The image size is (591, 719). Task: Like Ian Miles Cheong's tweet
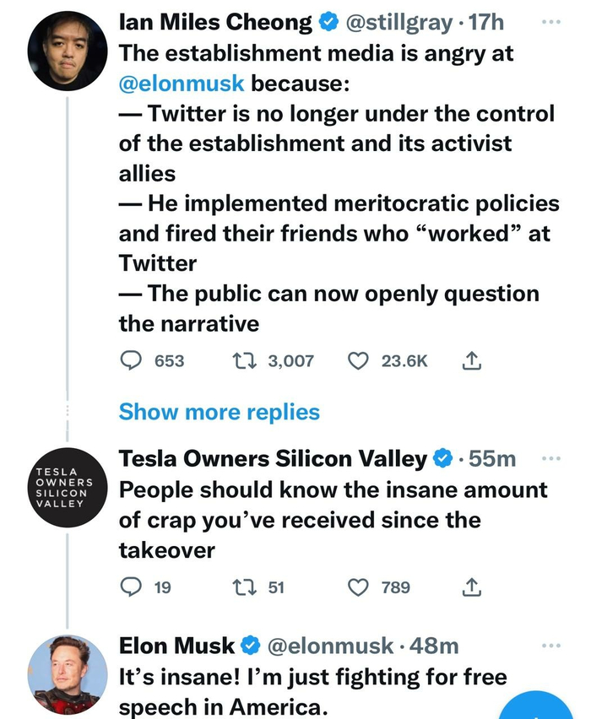(x=359, y=360)
